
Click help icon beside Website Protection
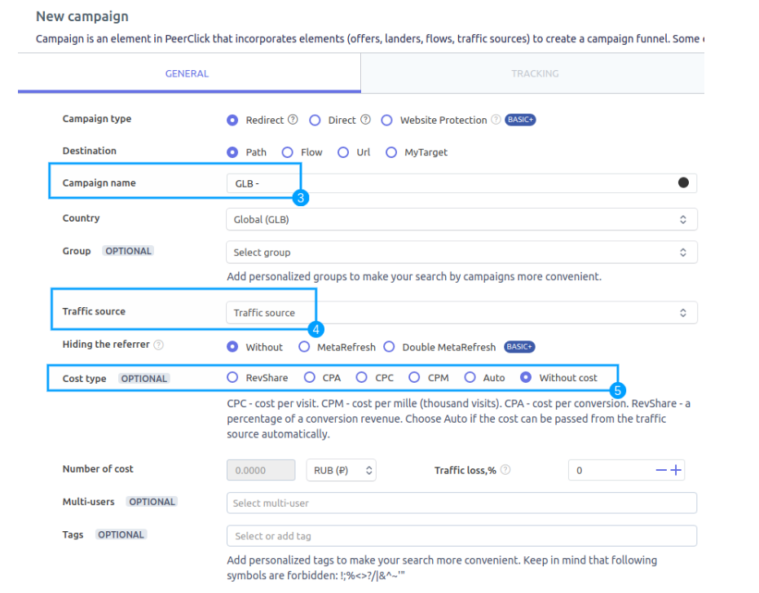pos(495,120)
